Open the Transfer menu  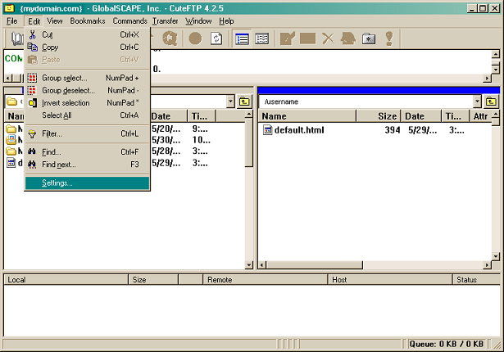tap(165, 20)
